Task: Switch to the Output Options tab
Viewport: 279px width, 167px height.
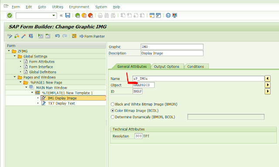Action: pyautogui.click(x=167, y=67)
